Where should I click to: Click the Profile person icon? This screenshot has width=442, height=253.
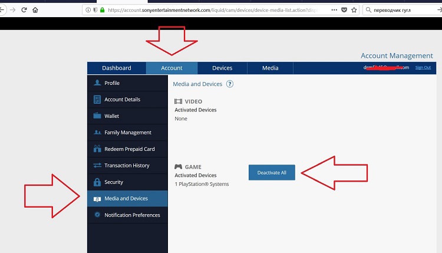[x=97, y=83]
